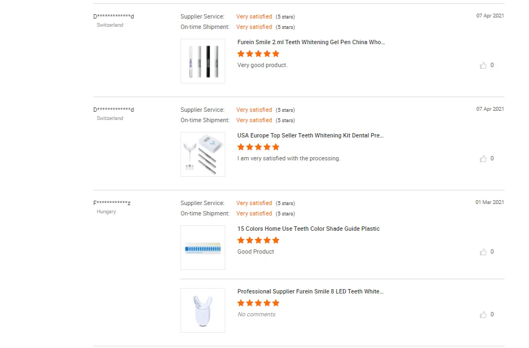The height and width of the screenshot is (348, 529).
Task: Thumbs-up the "Good Product" review
Action: (483, 252)
